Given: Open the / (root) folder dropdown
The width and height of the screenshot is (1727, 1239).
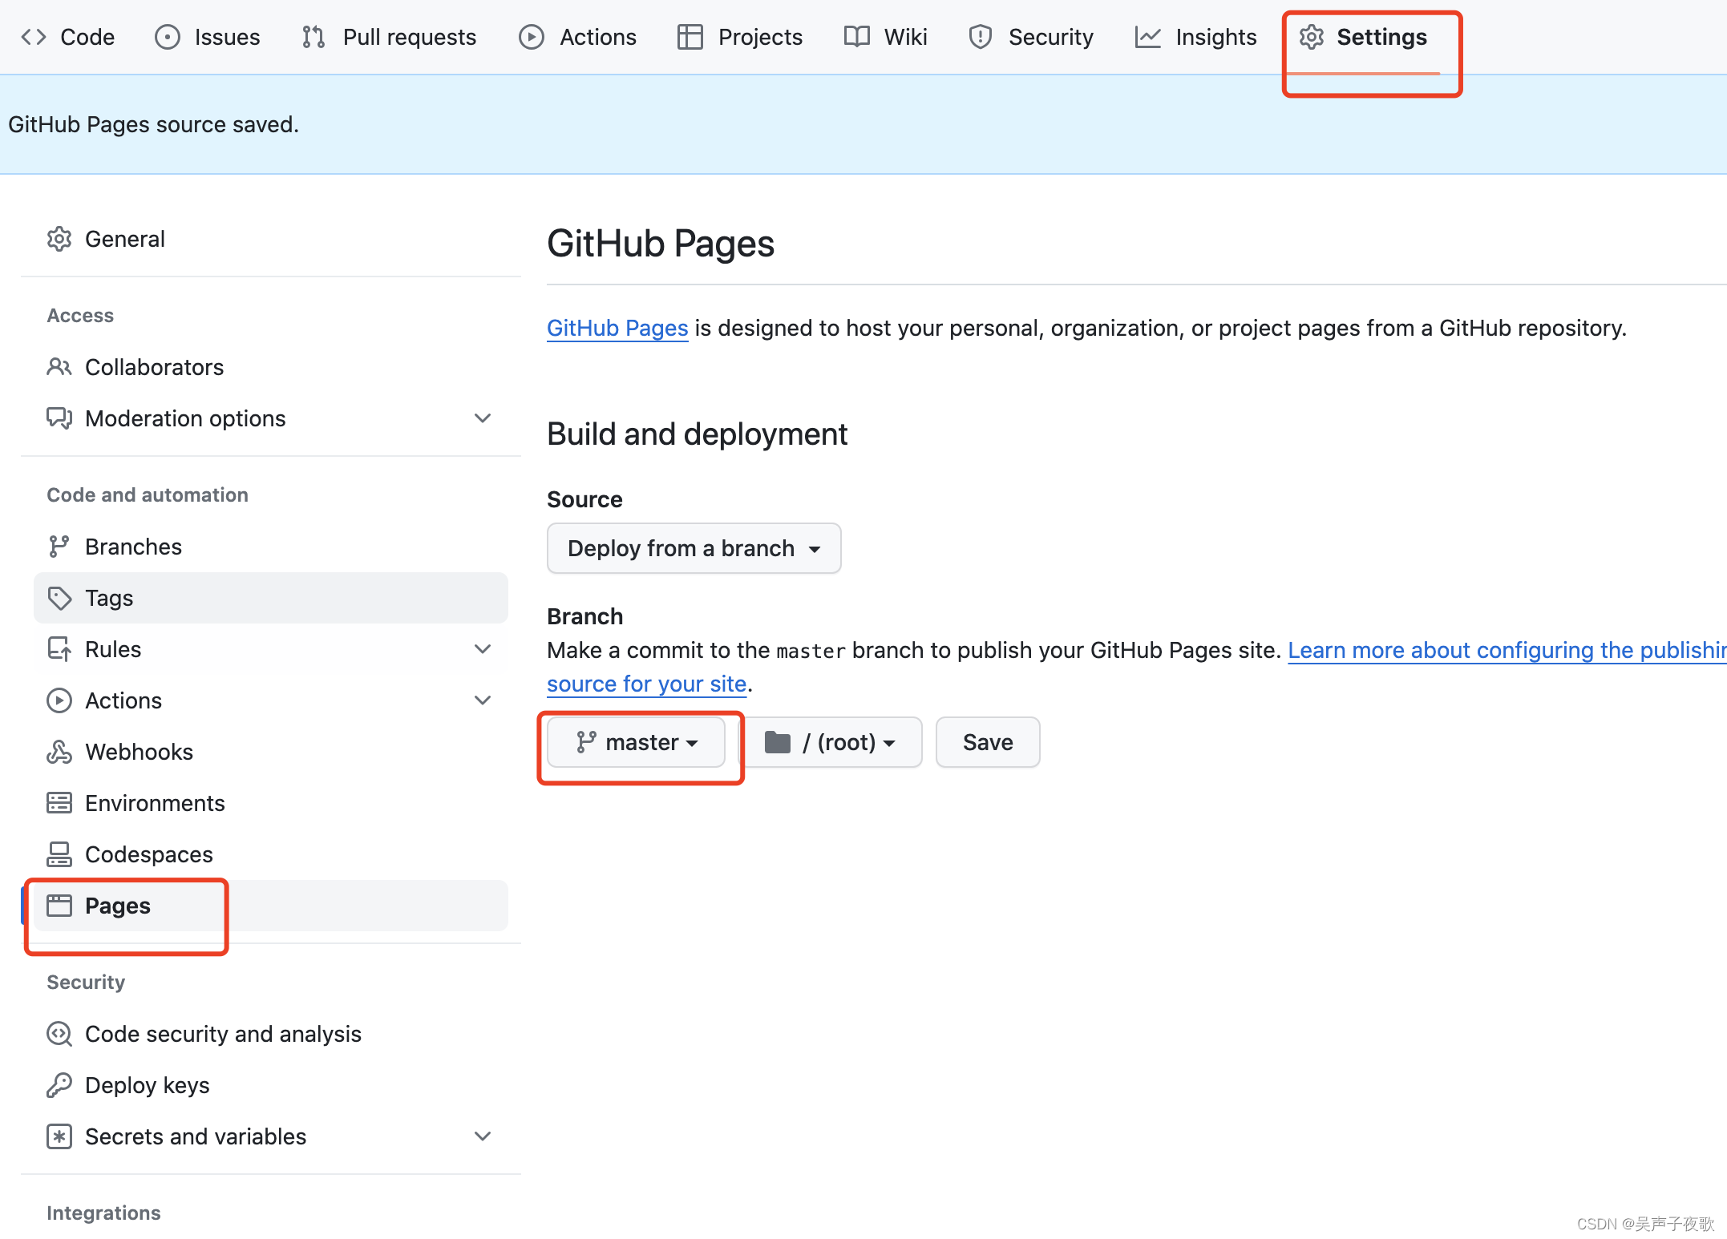Looking at the screenshot, I should coord(830,742).
